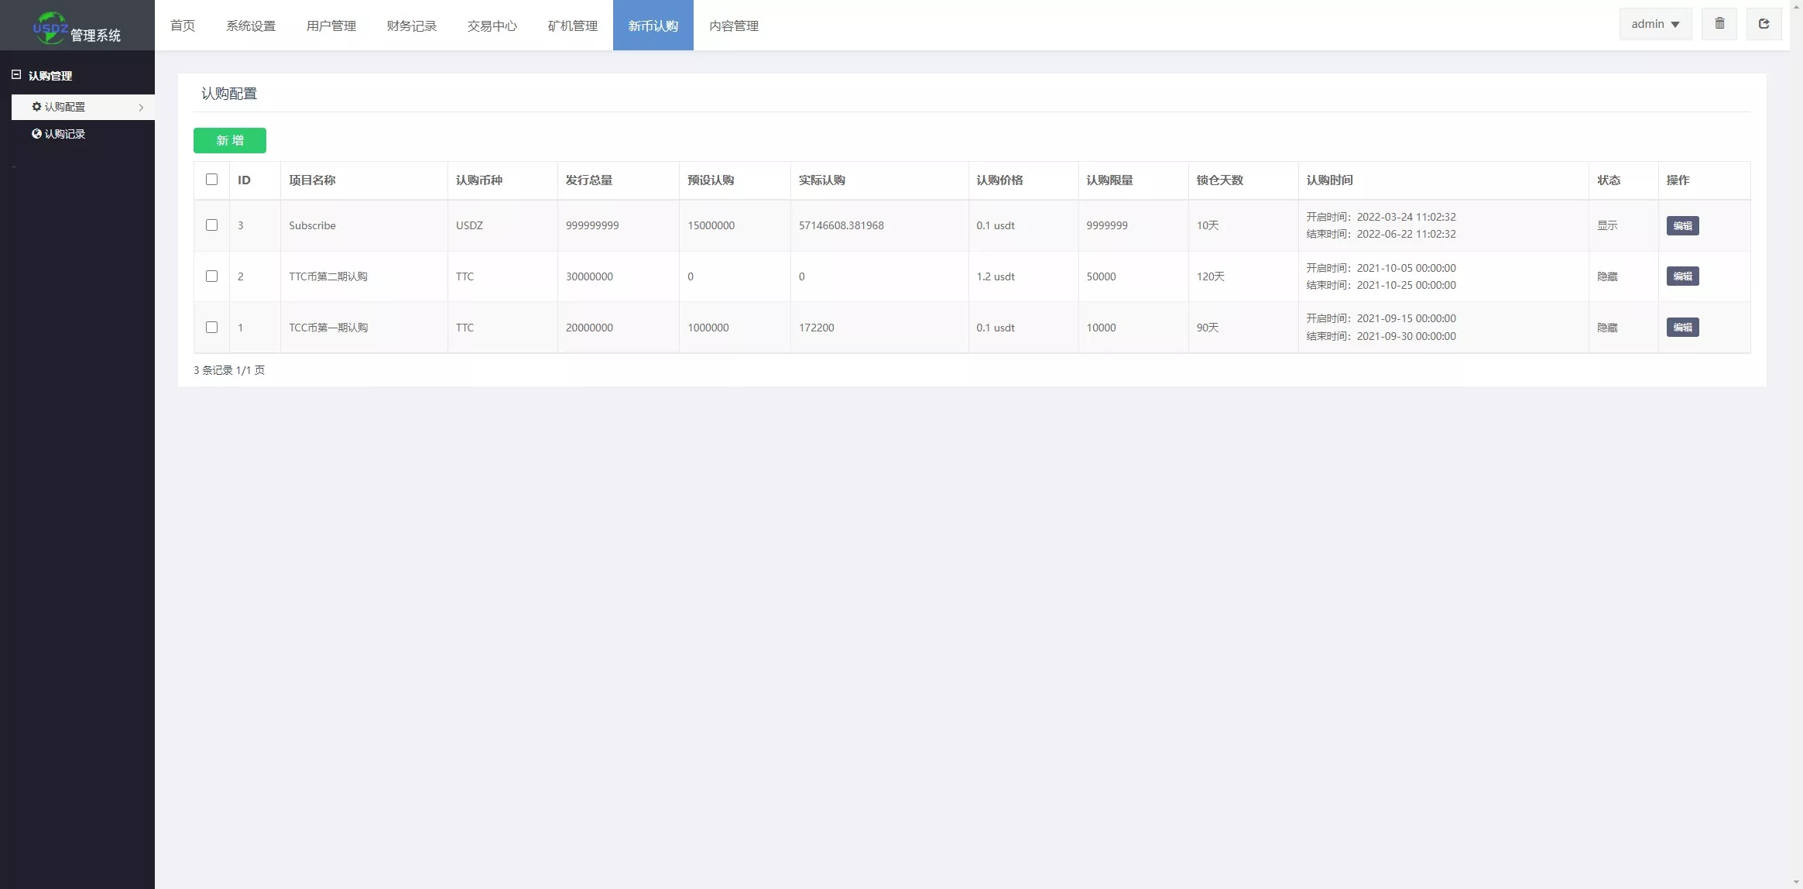Switch to the 交易中心 tab
1803x889 pixels.
point(492,26)
